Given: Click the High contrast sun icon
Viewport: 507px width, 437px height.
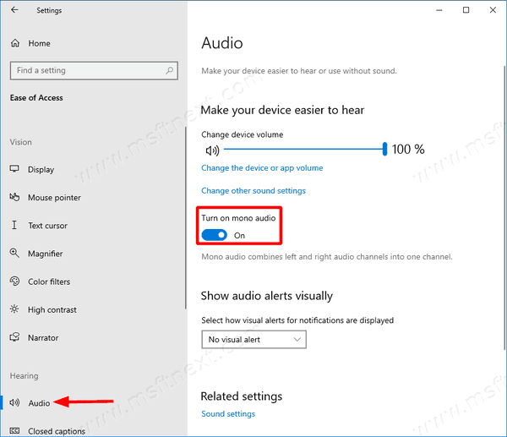Looking at the screenshot, I should 14,309.
